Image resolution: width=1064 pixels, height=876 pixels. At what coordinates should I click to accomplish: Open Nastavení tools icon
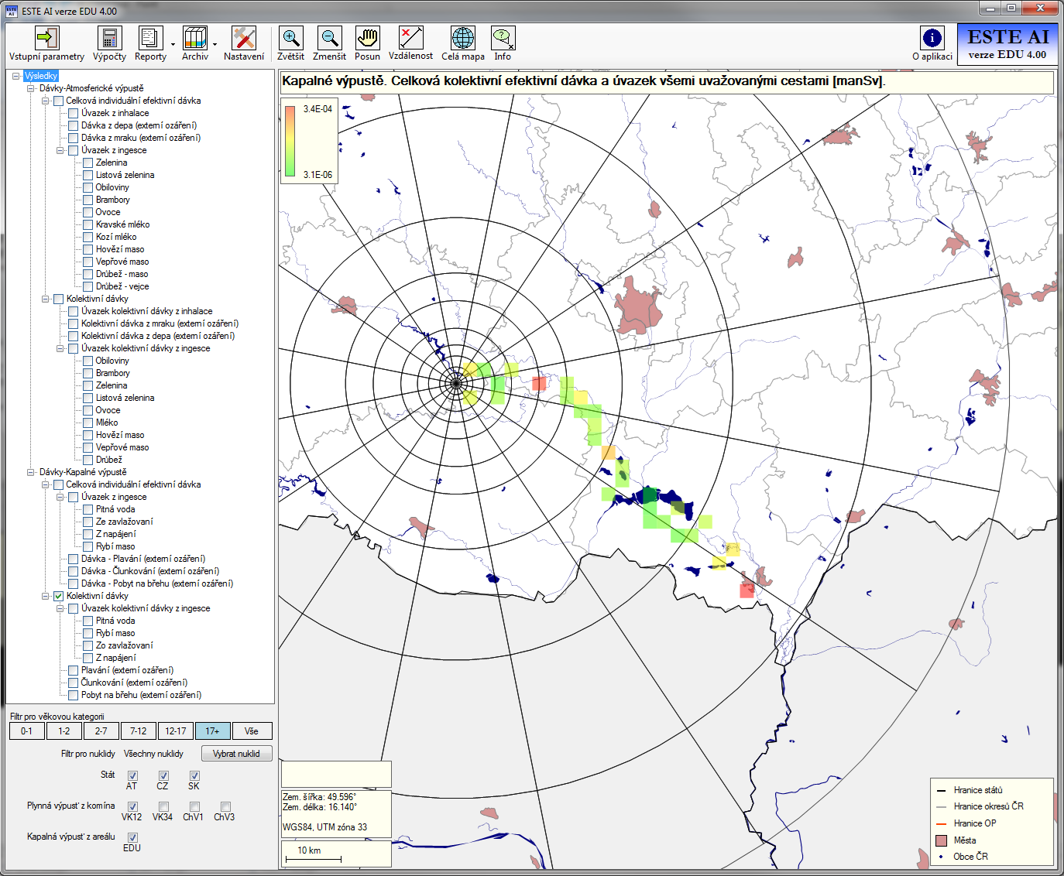(x=244, y=38)
